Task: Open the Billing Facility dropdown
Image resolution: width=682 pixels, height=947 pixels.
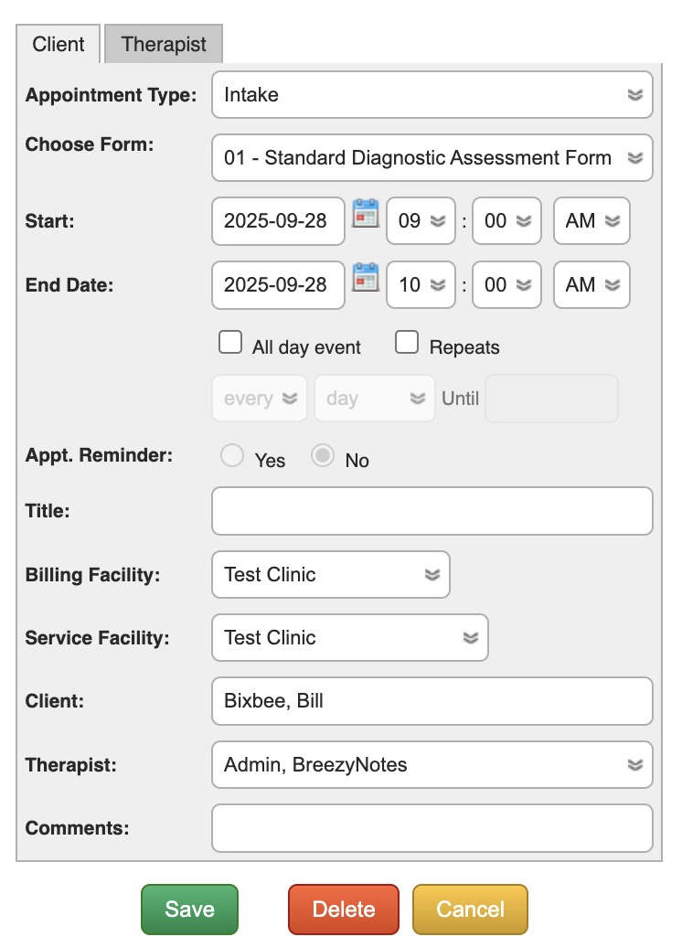Action: pos(330,575)
